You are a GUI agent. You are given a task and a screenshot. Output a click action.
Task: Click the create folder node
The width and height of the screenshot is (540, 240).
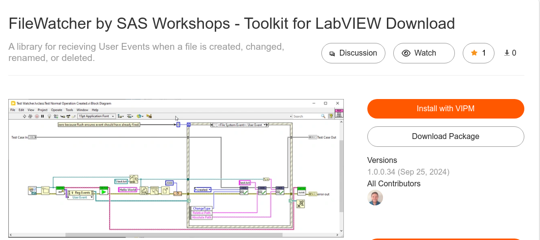[45, 191]
